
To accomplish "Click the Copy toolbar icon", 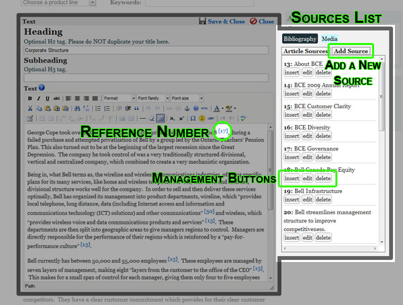I will [x=39, y=108].
